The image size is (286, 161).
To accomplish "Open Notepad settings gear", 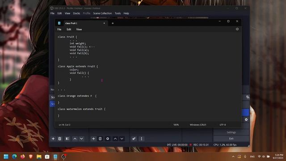I will pos(237,29).
